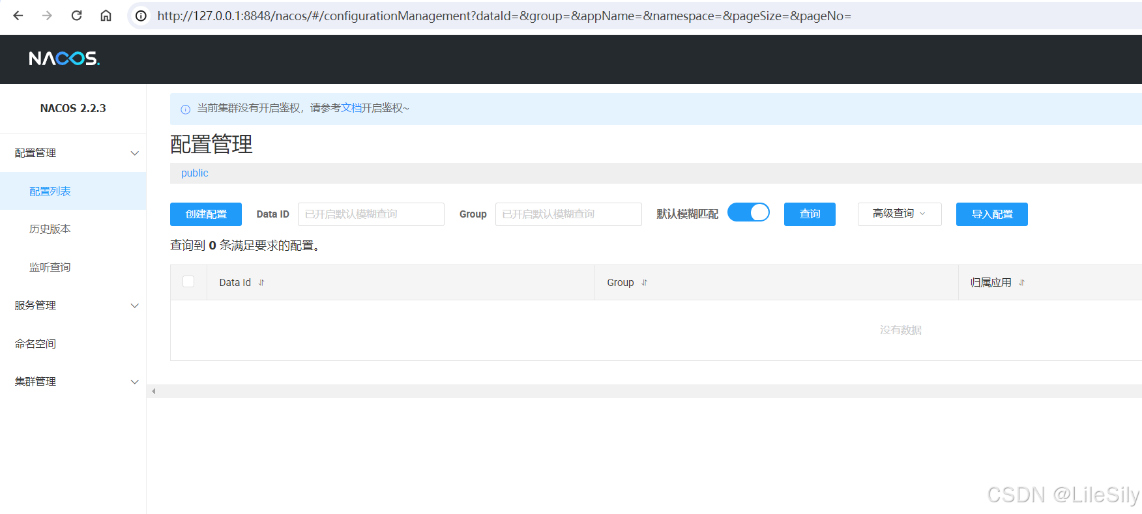Click the NACOS 2.2.3 version text
Screen dimensions: 1142x514
73,108
